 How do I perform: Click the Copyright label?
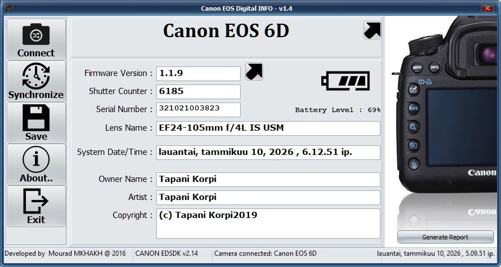click(132, 215)
